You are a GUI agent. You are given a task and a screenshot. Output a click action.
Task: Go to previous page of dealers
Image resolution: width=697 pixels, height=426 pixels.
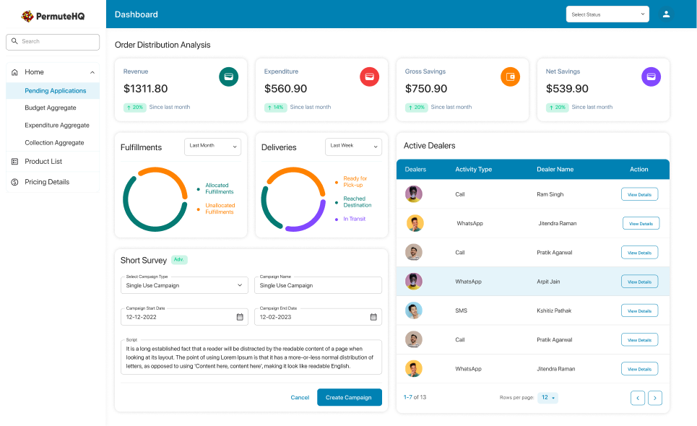pos(638,398)
